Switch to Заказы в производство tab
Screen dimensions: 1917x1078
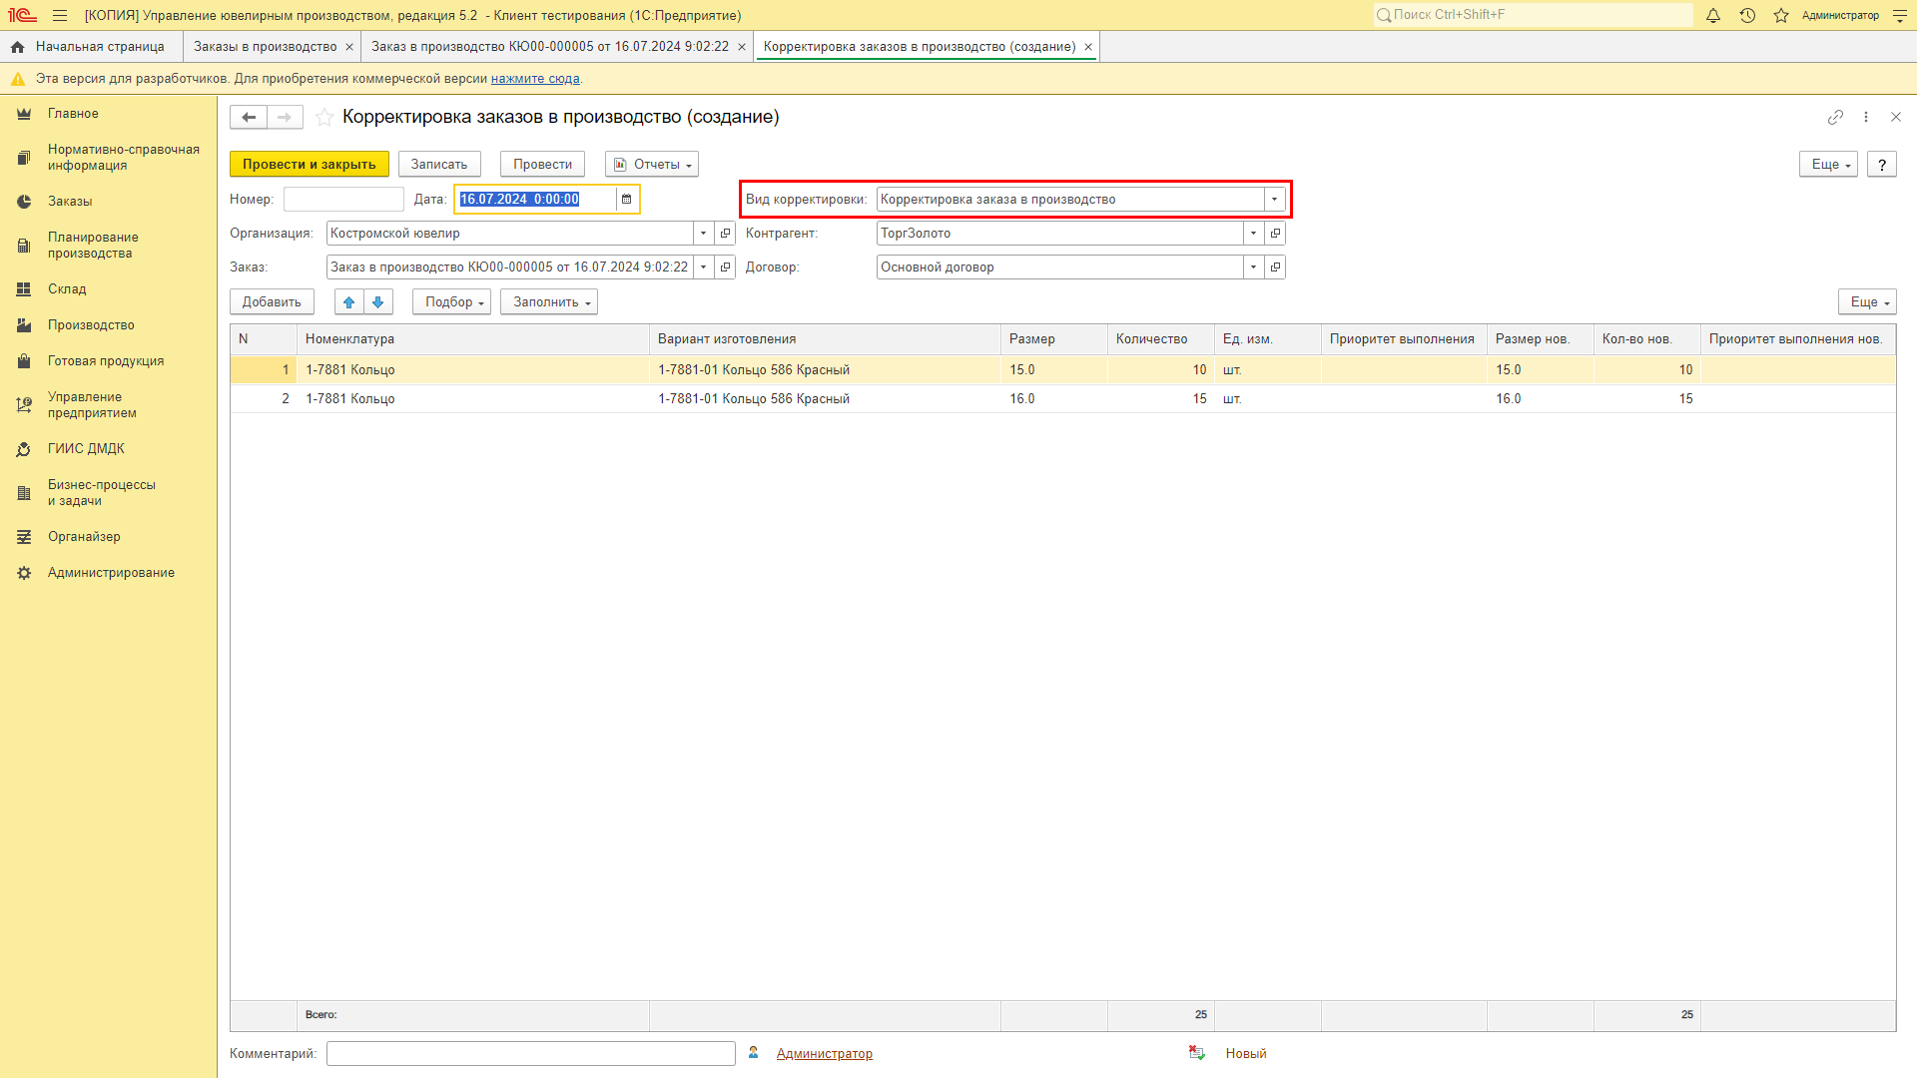tap(265, 47)
